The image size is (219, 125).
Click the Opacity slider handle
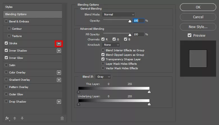coord(130,21)
